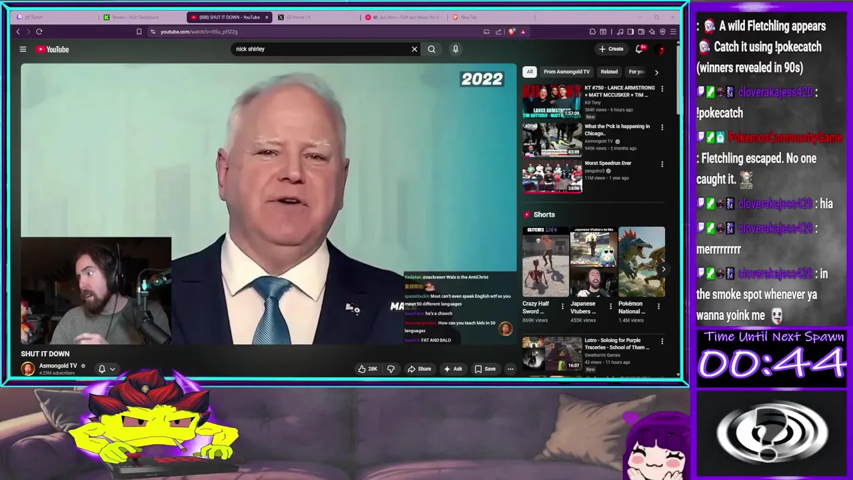This screenshot has height=480, width=853.
Task: Switch to the Jazz Noir music tab
Action: click(x=404, y=17)
